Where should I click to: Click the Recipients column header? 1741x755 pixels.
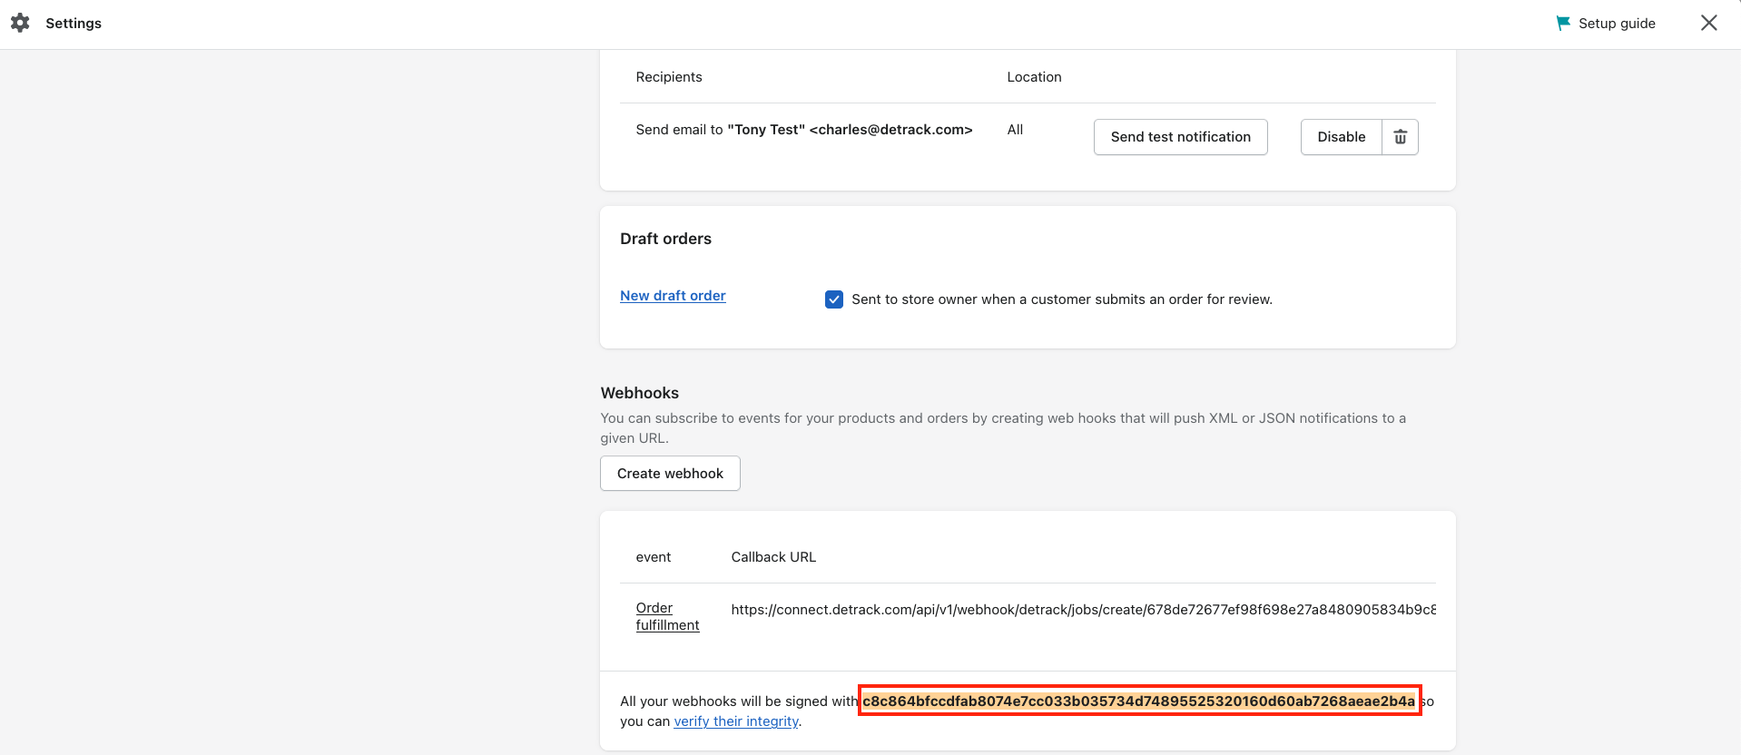click(669, 77)
